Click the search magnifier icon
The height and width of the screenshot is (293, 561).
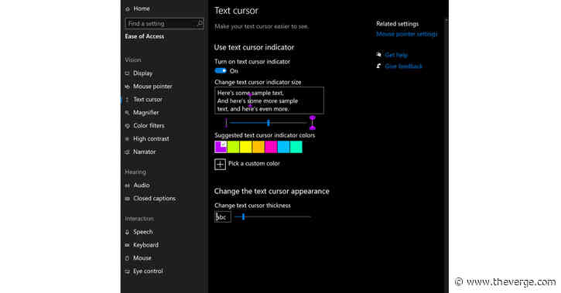coord(200,23)
